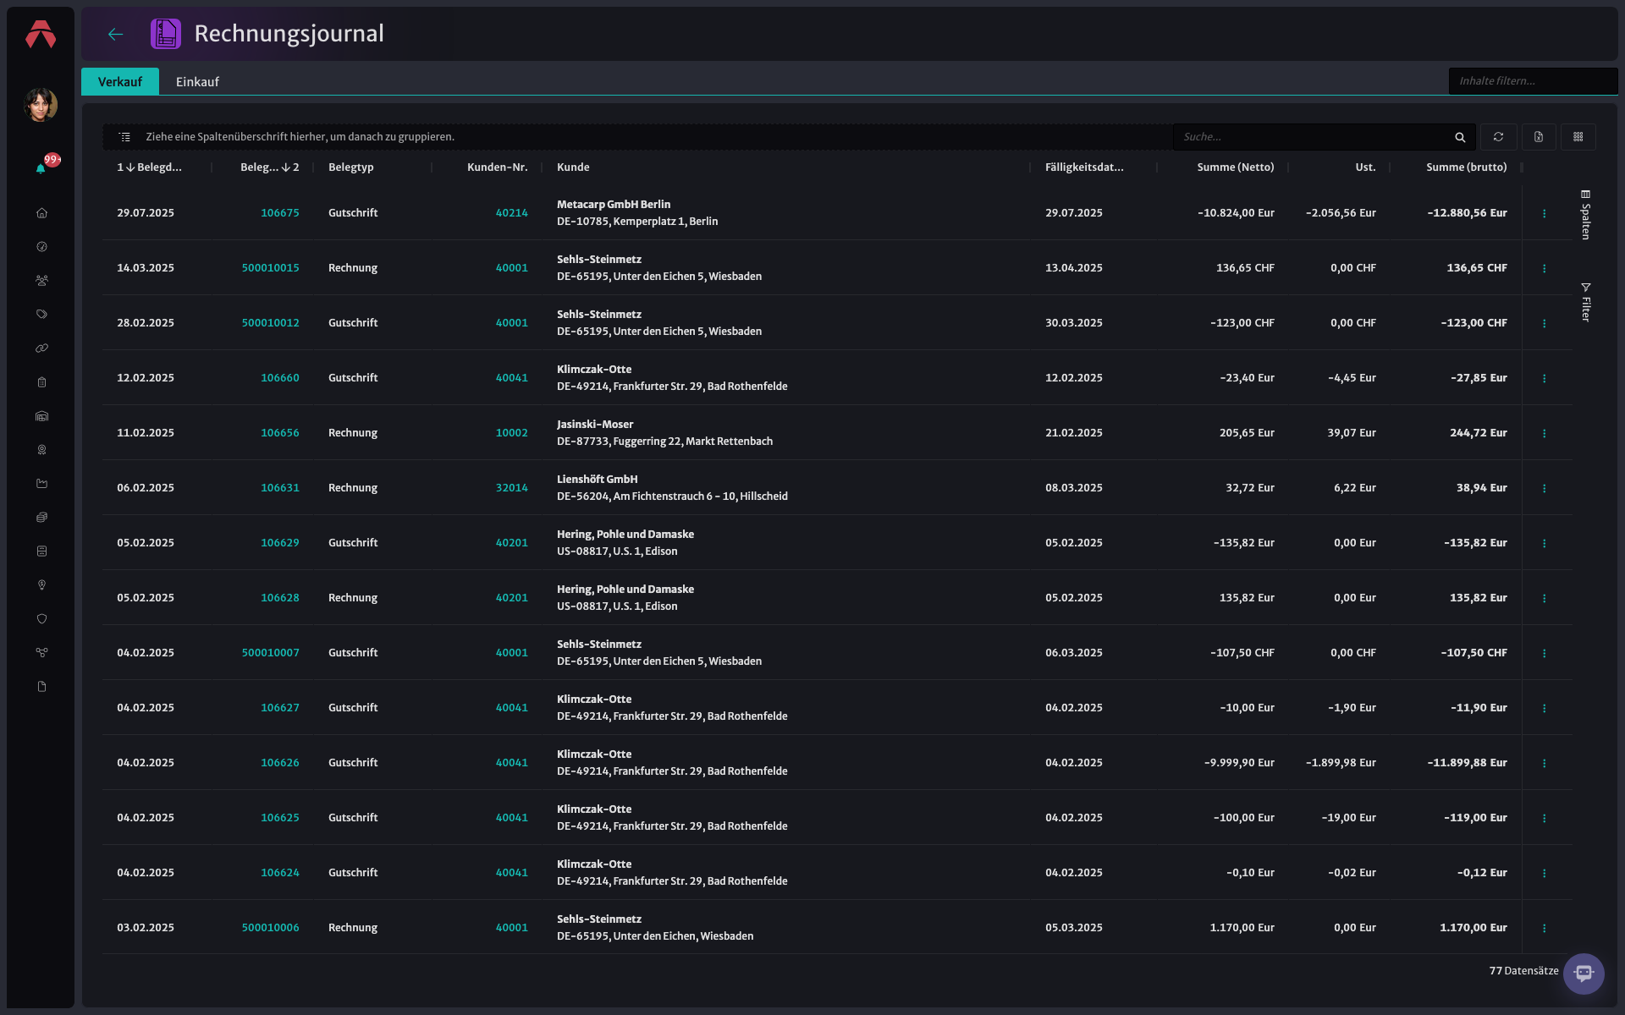This screenshot has height=1015, width=1625.
Task: Open row menu for document 106675
Action: [1545, 213]
